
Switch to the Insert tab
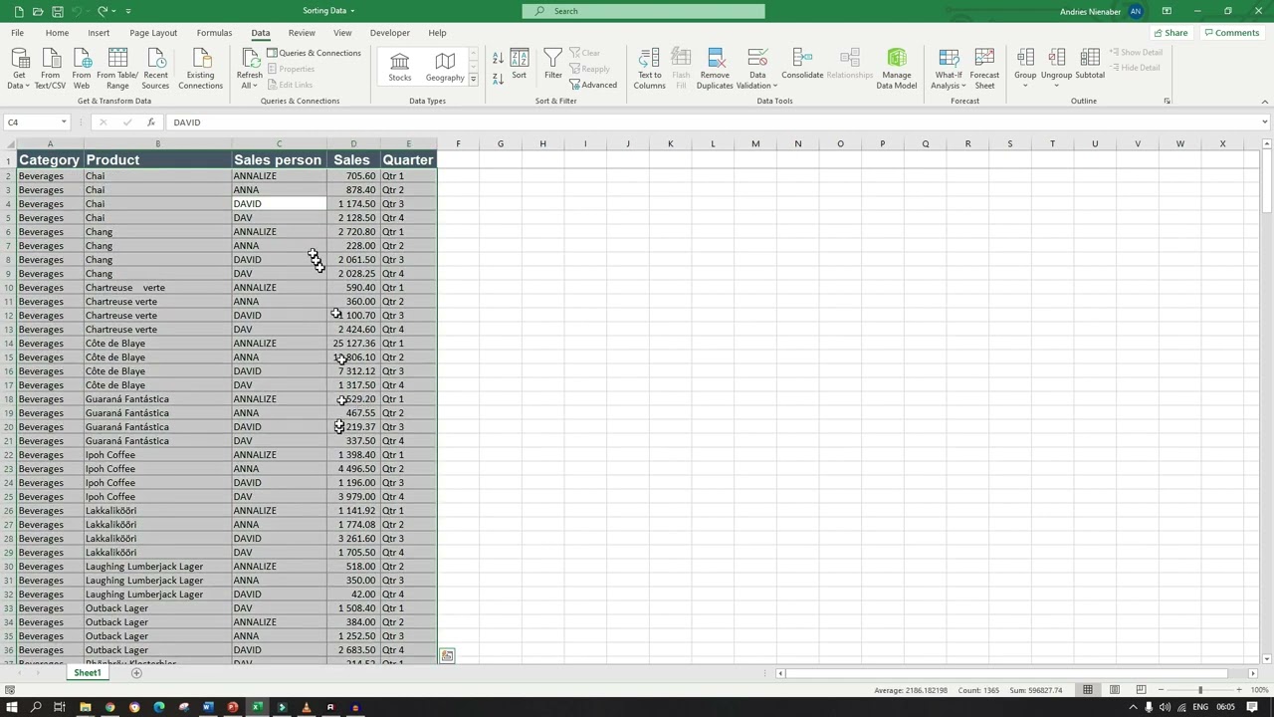coord(99,33)
